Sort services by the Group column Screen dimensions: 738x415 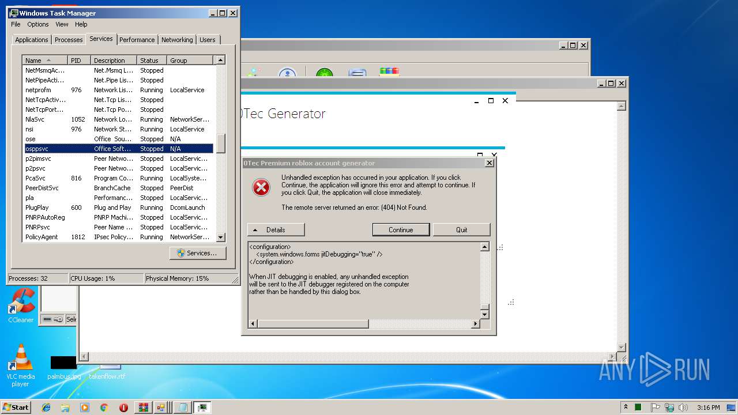[190, 60]
